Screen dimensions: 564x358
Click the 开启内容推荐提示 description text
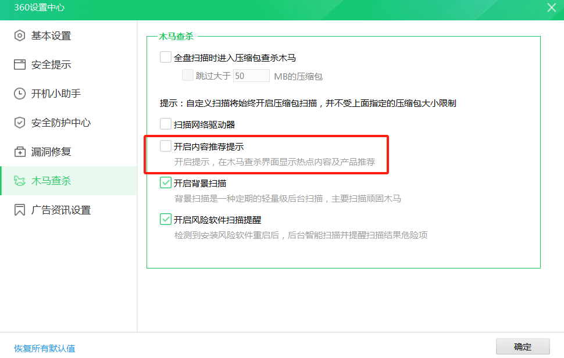click(274, 162)
